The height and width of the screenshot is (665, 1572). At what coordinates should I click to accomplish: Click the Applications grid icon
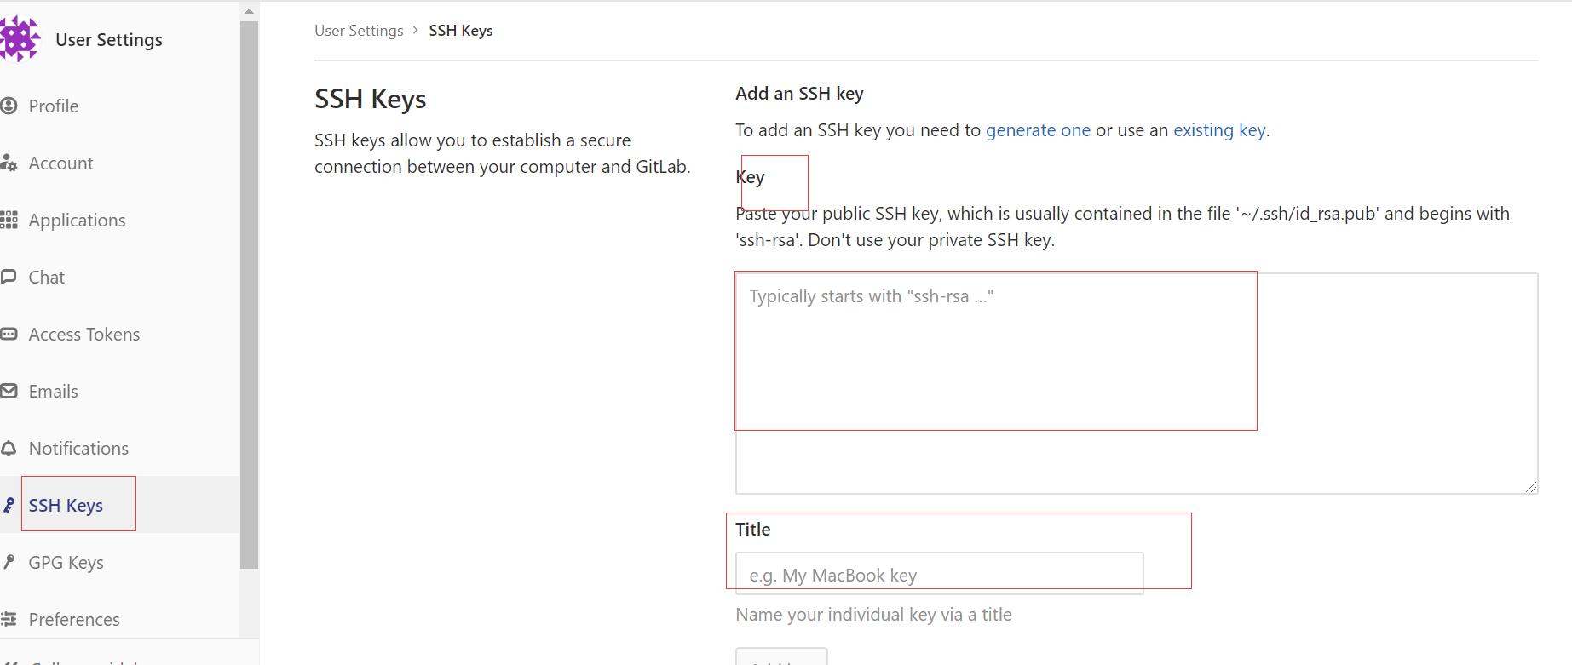tap(9, 220)
